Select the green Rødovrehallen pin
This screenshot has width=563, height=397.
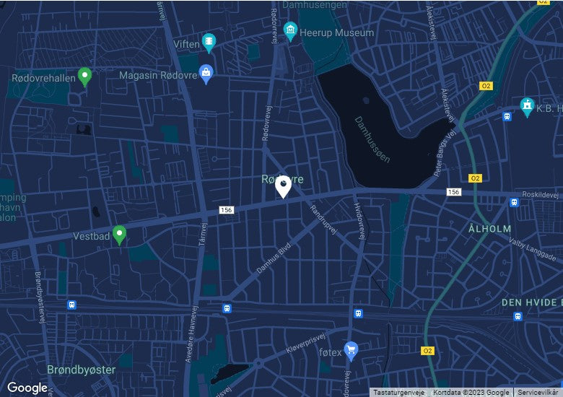84,77
